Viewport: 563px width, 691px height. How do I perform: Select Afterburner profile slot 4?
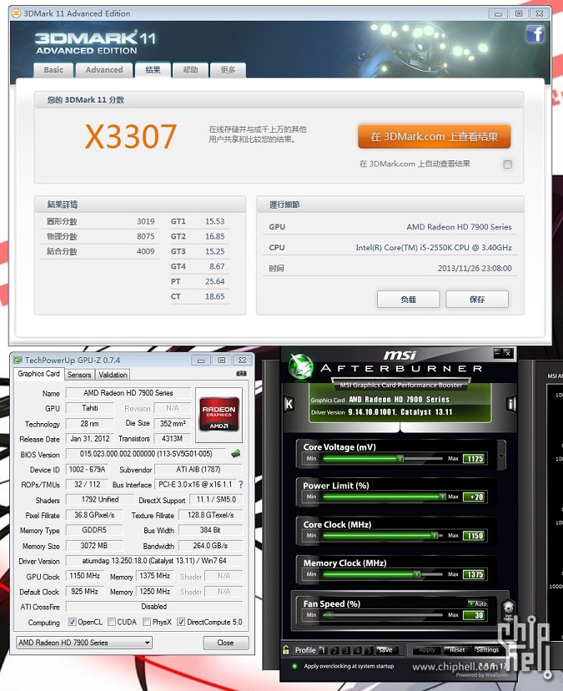pos(358,650)
